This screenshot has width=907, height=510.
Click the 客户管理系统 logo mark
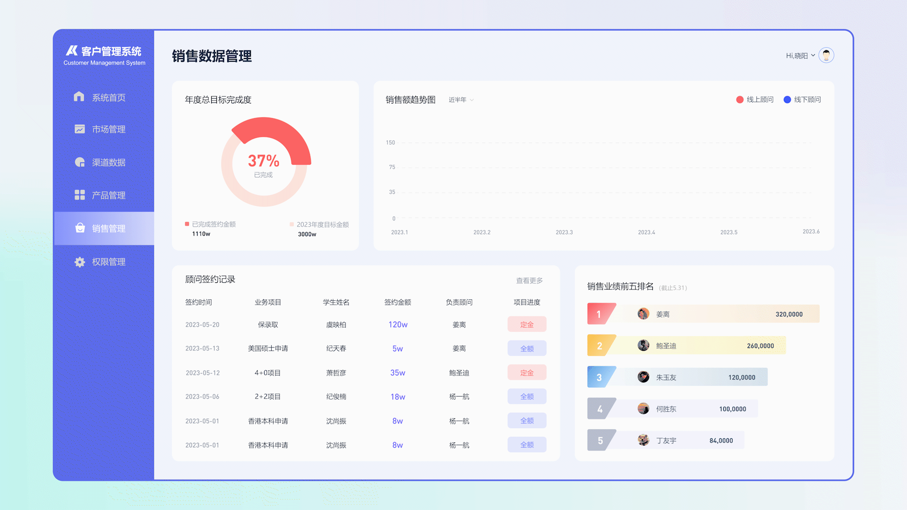click(x=71, y=51)
